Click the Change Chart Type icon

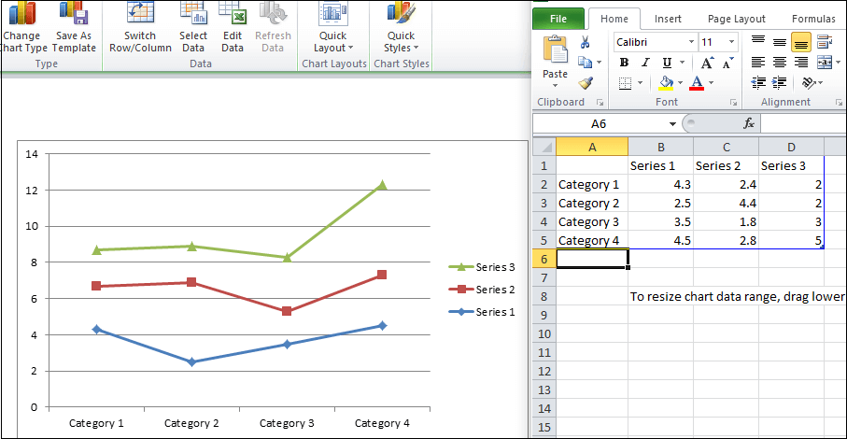point(21,13)
